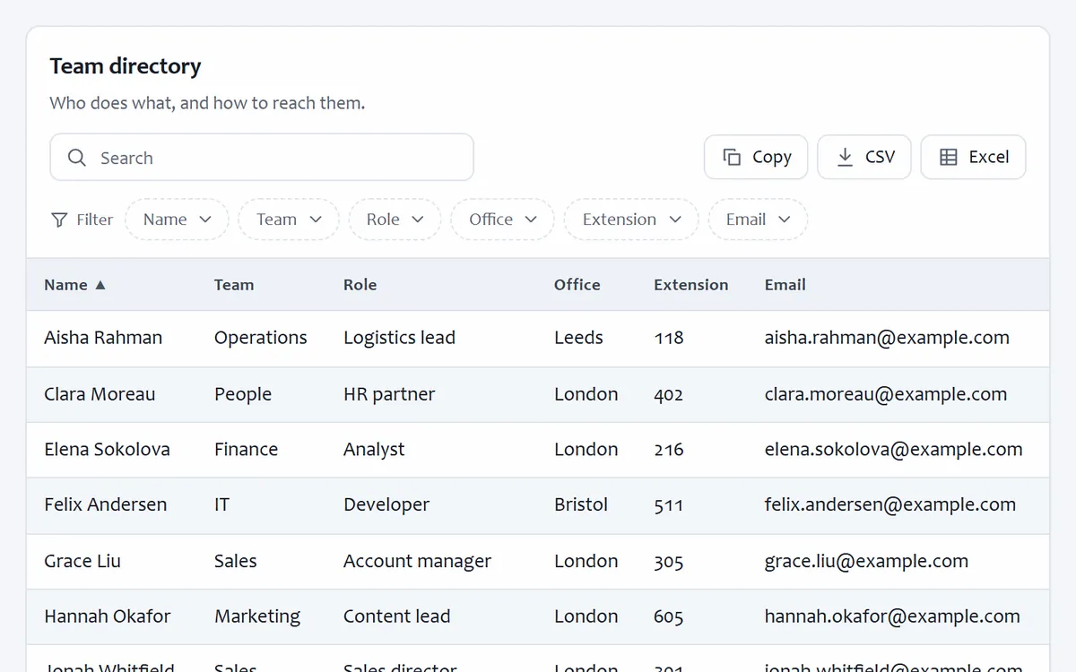The width and height of the screenshot is (1076, 672).
Task: Open the Email filter dropdown
Action: pyautogui.click(x=758, y=220)
